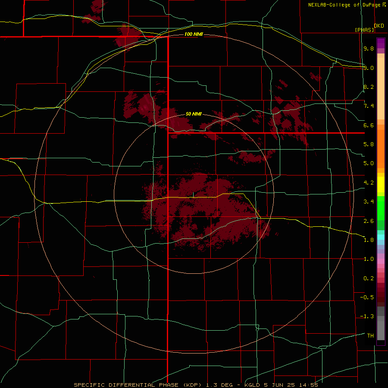Click the 9.8 legend value
Viewport: 388px width, 388px height.
(369, 49)
